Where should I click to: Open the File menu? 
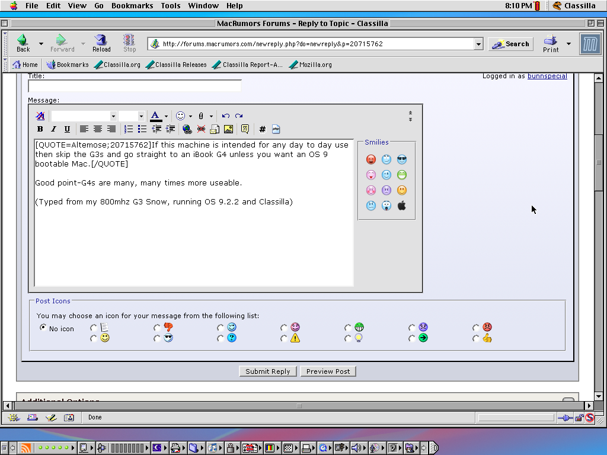point(32,6)
